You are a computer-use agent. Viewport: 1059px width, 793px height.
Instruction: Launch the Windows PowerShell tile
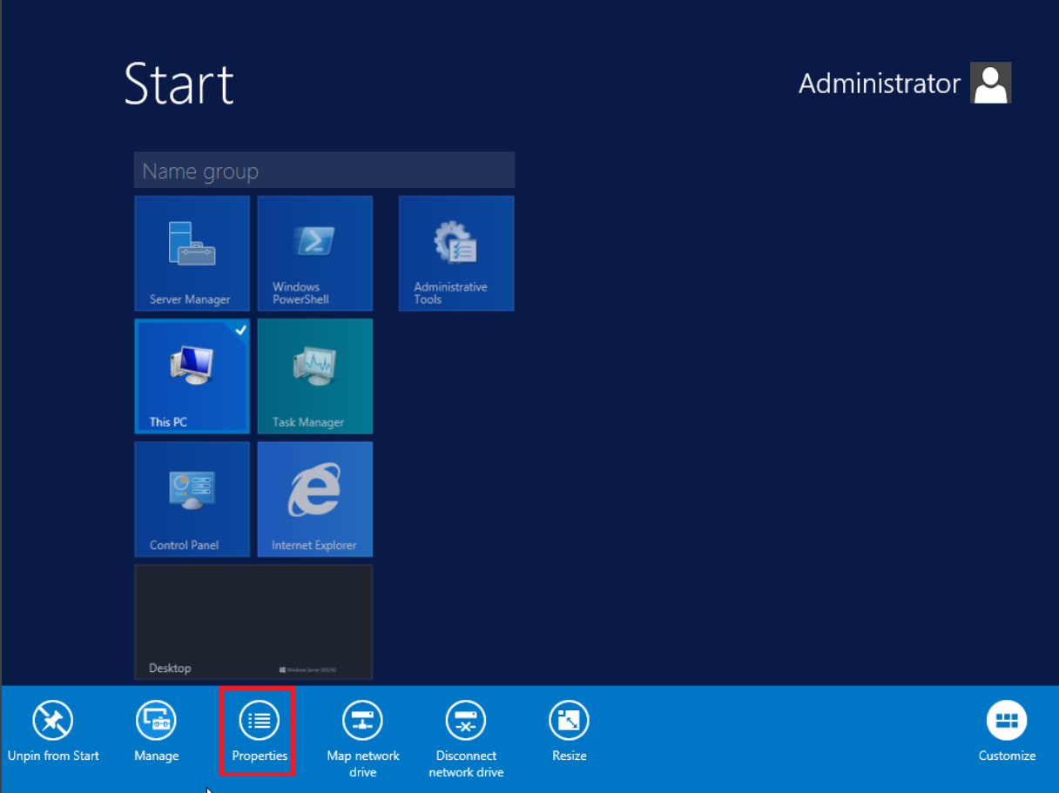coord(314,252)
